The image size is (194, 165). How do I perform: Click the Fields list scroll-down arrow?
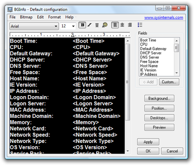(177, 73)
